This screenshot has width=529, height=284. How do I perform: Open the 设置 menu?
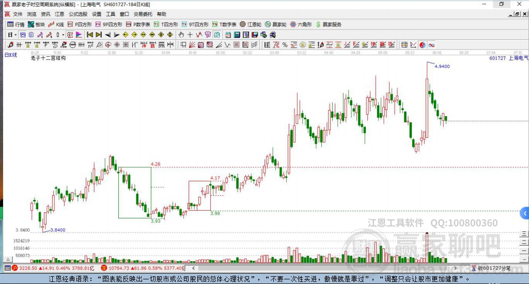97,14
